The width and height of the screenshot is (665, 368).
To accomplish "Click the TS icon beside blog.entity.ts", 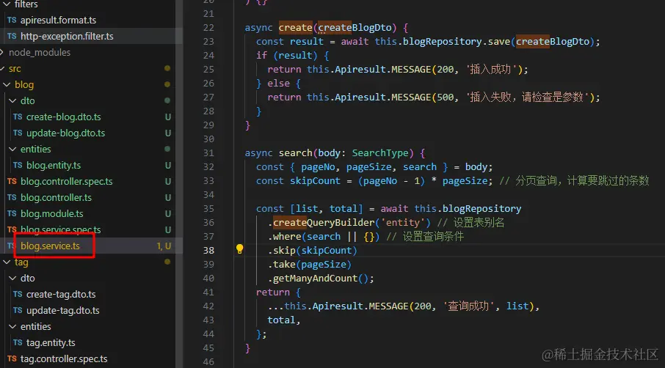I will click(18, 165).
